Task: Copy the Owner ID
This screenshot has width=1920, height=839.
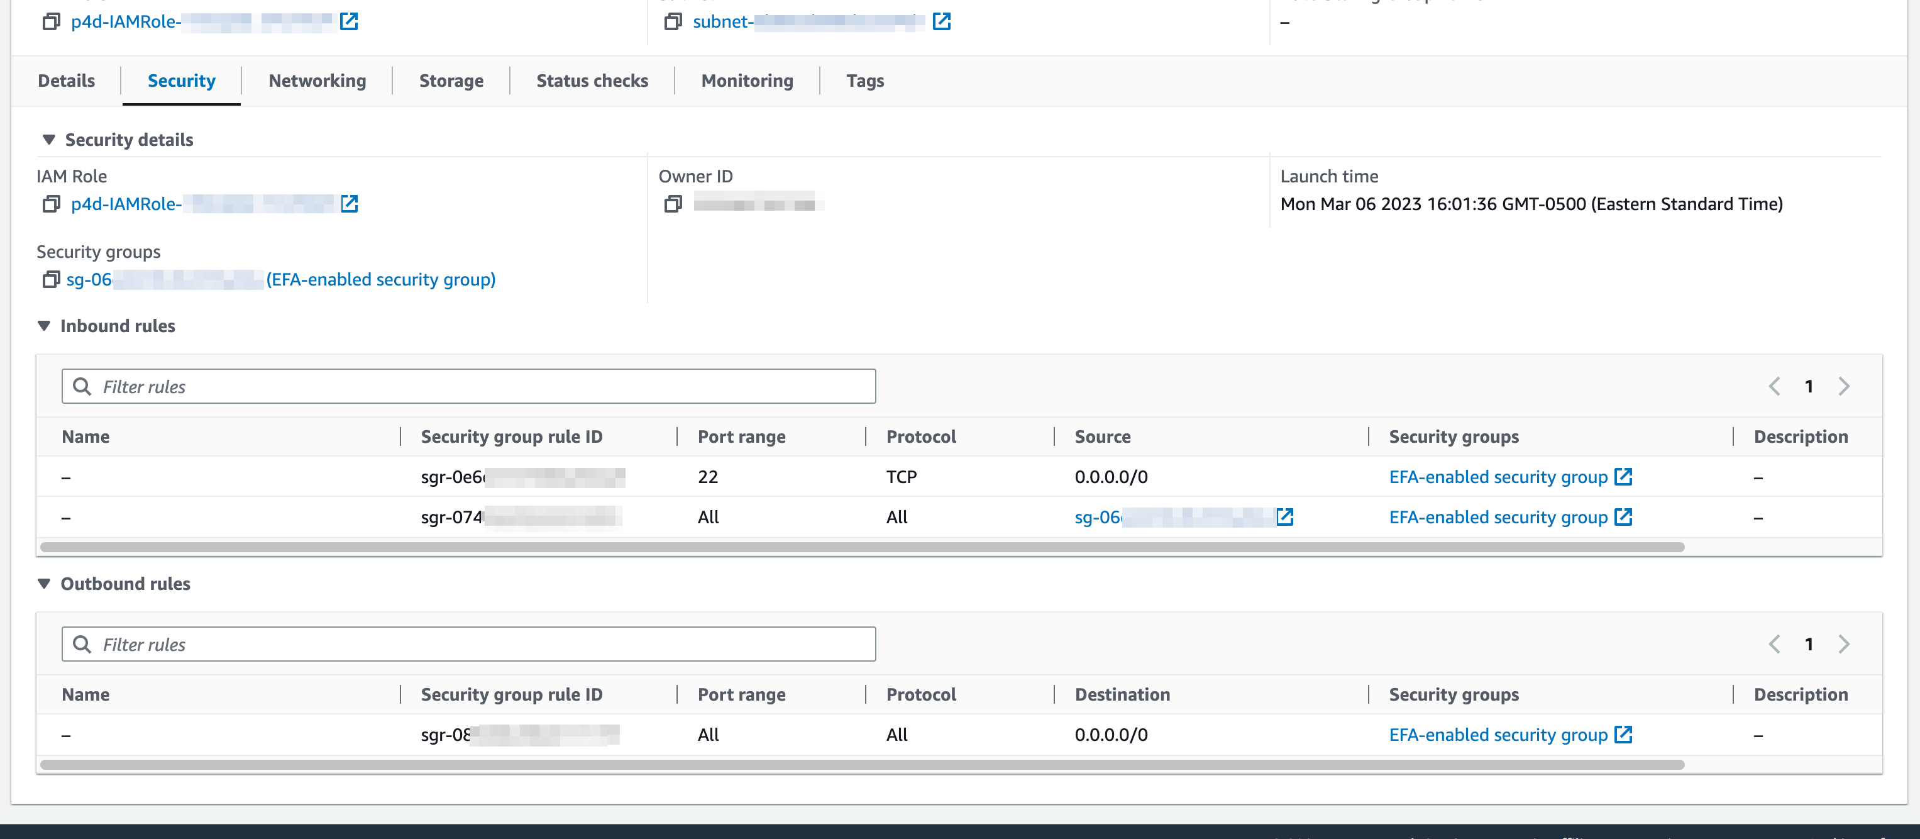Action: click(672, 204)
